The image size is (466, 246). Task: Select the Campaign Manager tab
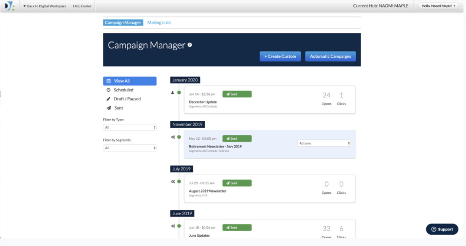(x=123, y=22)
